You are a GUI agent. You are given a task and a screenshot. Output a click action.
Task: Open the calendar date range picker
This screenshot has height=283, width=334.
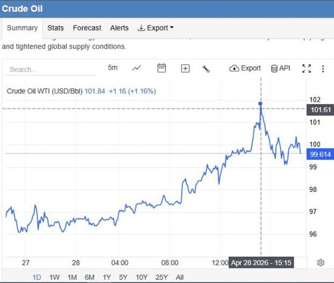click(161, 68)
